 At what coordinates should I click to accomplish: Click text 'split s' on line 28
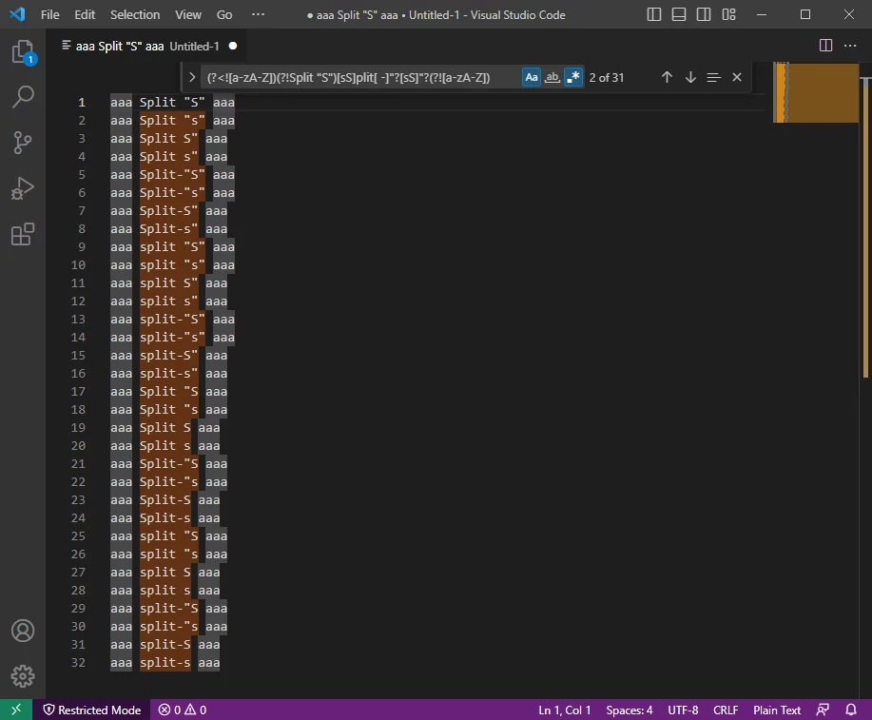pyautogui.click(x=165, y=591)
